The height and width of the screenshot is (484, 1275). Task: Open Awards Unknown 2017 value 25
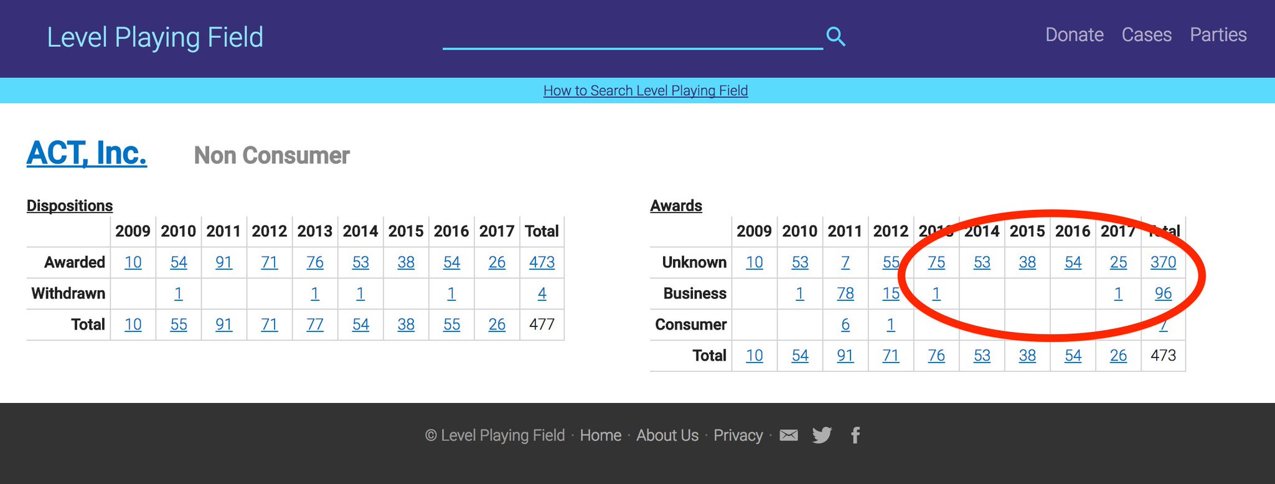[x=1118, y=262]
